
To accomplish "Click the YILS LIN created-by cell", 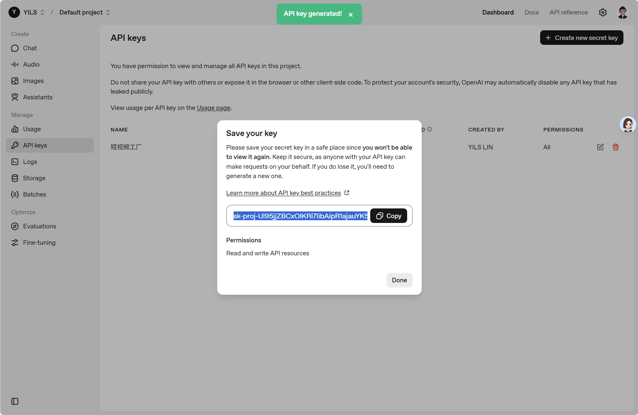I will 480,147.
